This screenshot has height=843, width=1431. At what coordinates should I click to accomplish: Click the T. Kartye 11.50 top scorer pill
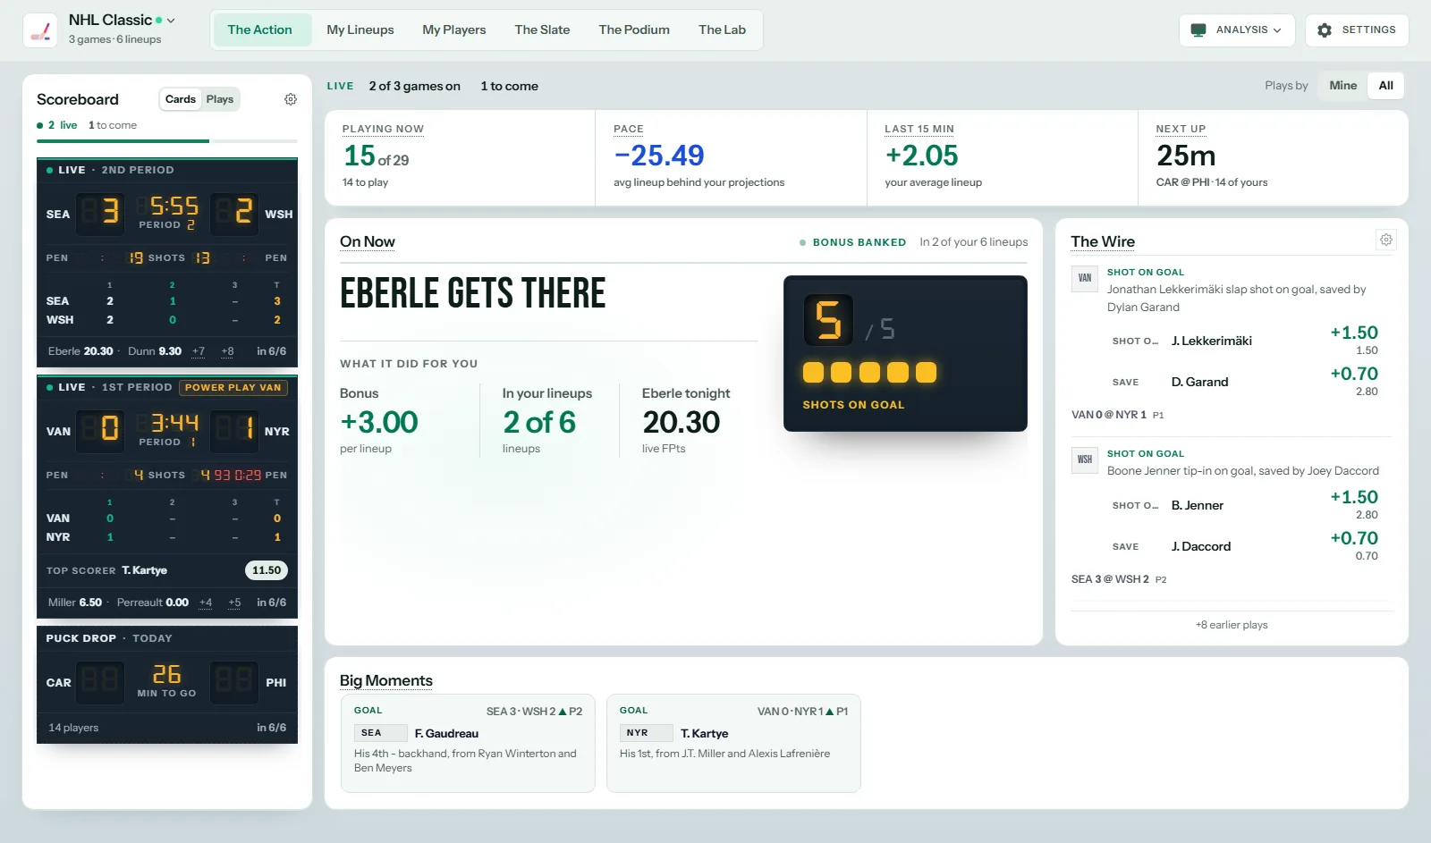tap(267, 570)
